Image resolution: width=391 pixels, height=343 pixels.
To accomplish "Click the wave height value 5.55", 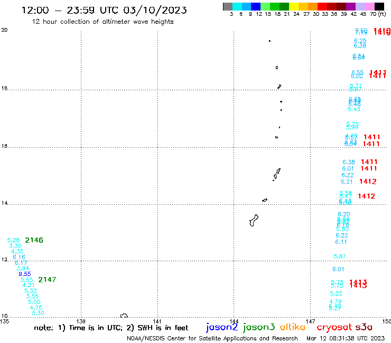I will point(32,296).
